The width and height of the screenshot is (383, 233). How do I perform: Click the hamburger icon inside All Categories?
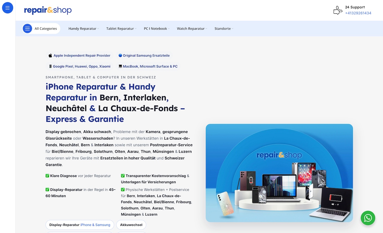(x=28, y=28)
